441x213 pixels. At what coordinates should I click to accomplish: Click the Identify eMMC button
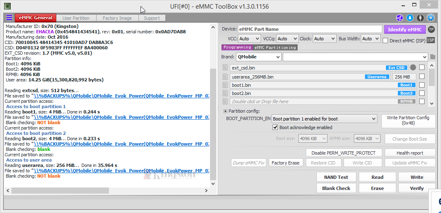tap(405, 30)
